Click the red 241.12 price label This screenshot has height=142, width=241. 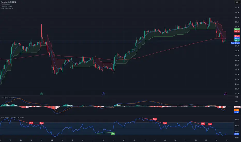click(237, 36)
